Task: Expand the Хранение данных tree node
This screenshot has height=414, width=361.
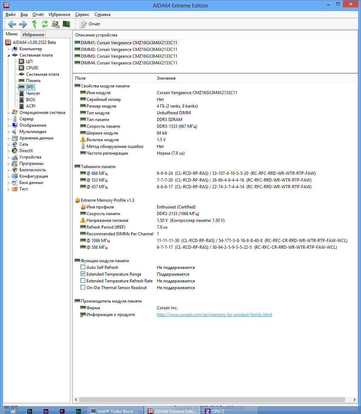Action: click(9, 138)
